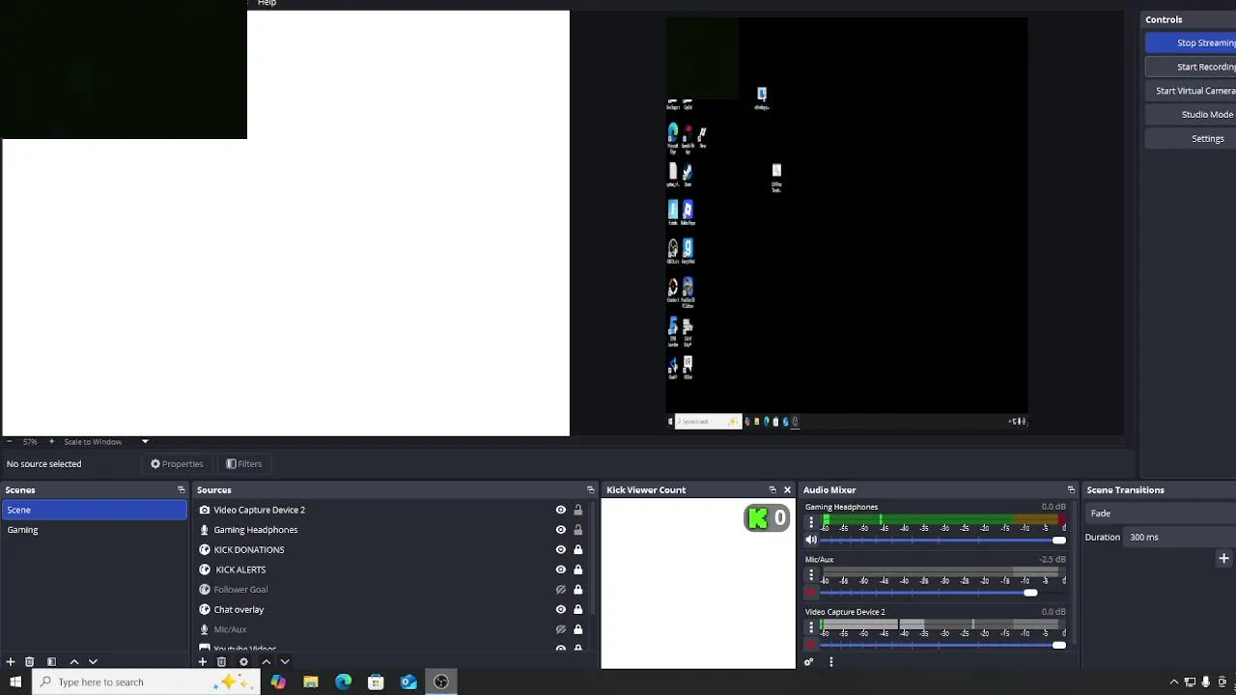Viewport: 1236px width, 695px height.
Task: Move source down in Sources toolbar
Action: click(285, 662)
